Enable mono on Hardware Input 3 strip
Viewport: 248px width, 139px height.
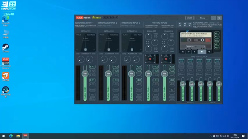pyautogui.click(x=139, y=90)
